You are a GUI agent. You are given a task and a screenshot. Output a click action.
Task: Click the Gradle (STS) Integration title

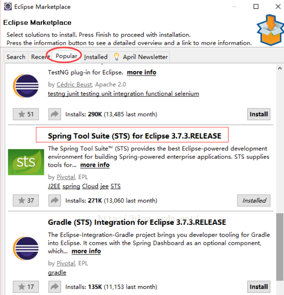[137, 222]
